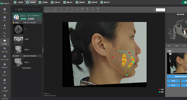Click the age badge on the patient card
Screen dimensions: 187x100
pyautogui.click(x=31, y=19)
